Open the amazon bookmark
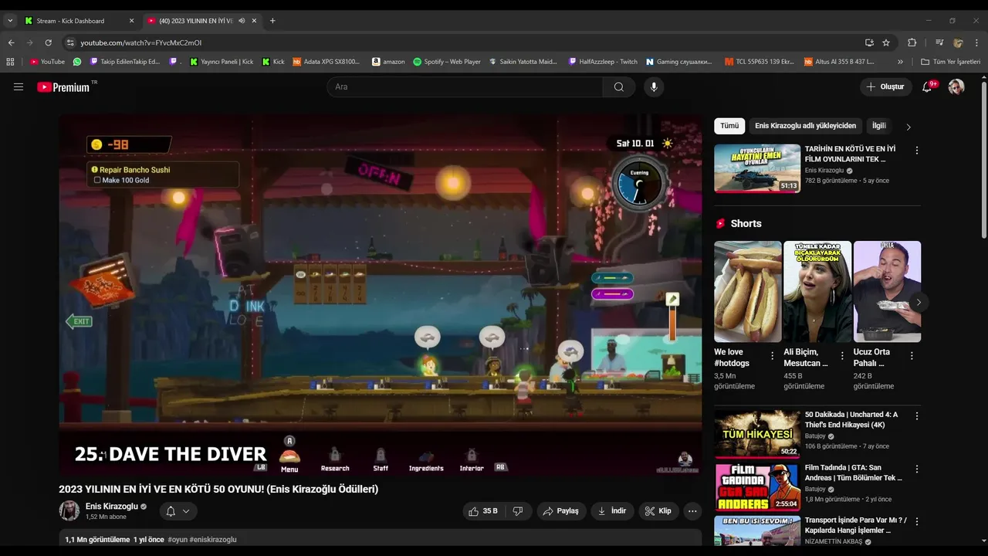This screenshot has height=556, width=988. [x=388, y=62]
